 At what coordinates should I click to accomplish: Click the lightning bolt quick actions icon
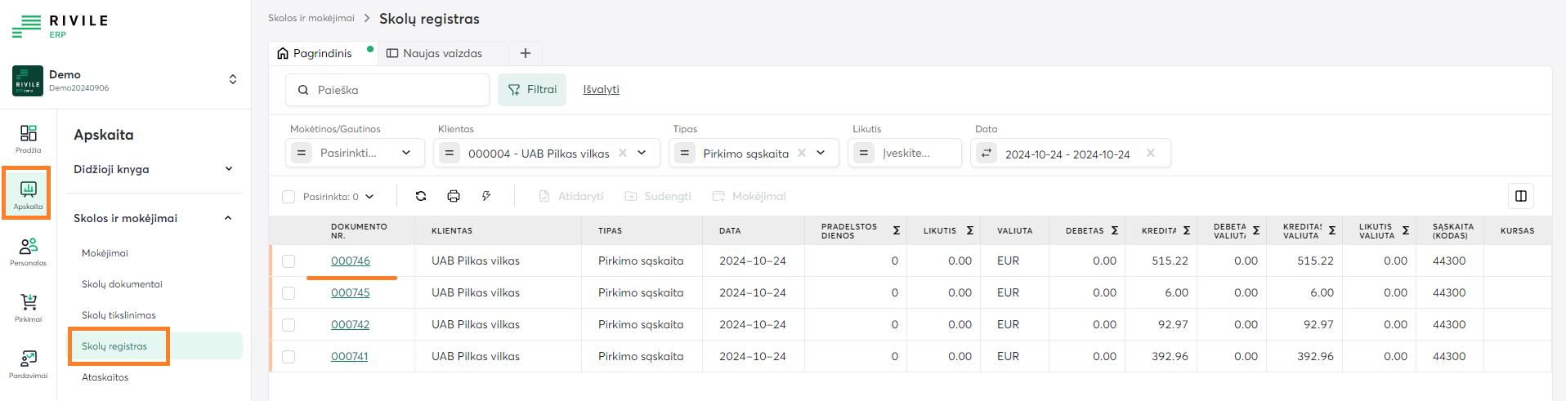coord(486,196)
